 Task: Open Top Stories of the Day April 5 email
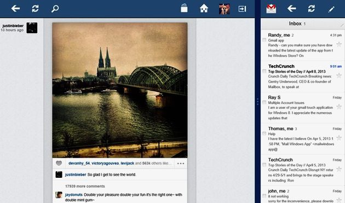[x=302, y=170]
